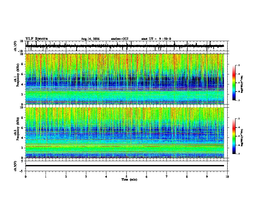The width and height of the screenshot is (256, 198).
Task: Click the '-5' tick on ch.3(V) axis
Action: click(22, 171)
